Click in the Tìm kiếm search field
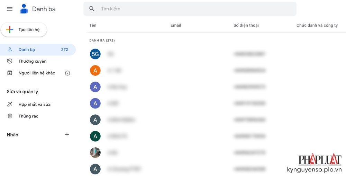346x177 pixels. tap(194, 9)
